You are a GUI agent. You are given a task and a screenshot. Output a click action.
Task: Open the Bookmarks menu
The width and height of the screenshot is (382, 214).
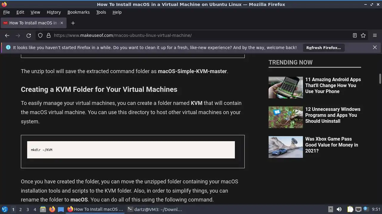pos(78,12)
